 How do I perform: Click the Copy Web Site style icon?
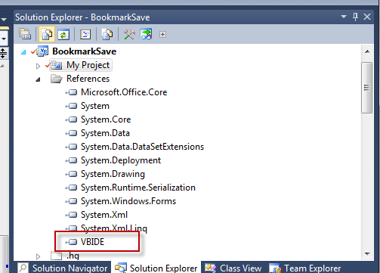(107, 34)
